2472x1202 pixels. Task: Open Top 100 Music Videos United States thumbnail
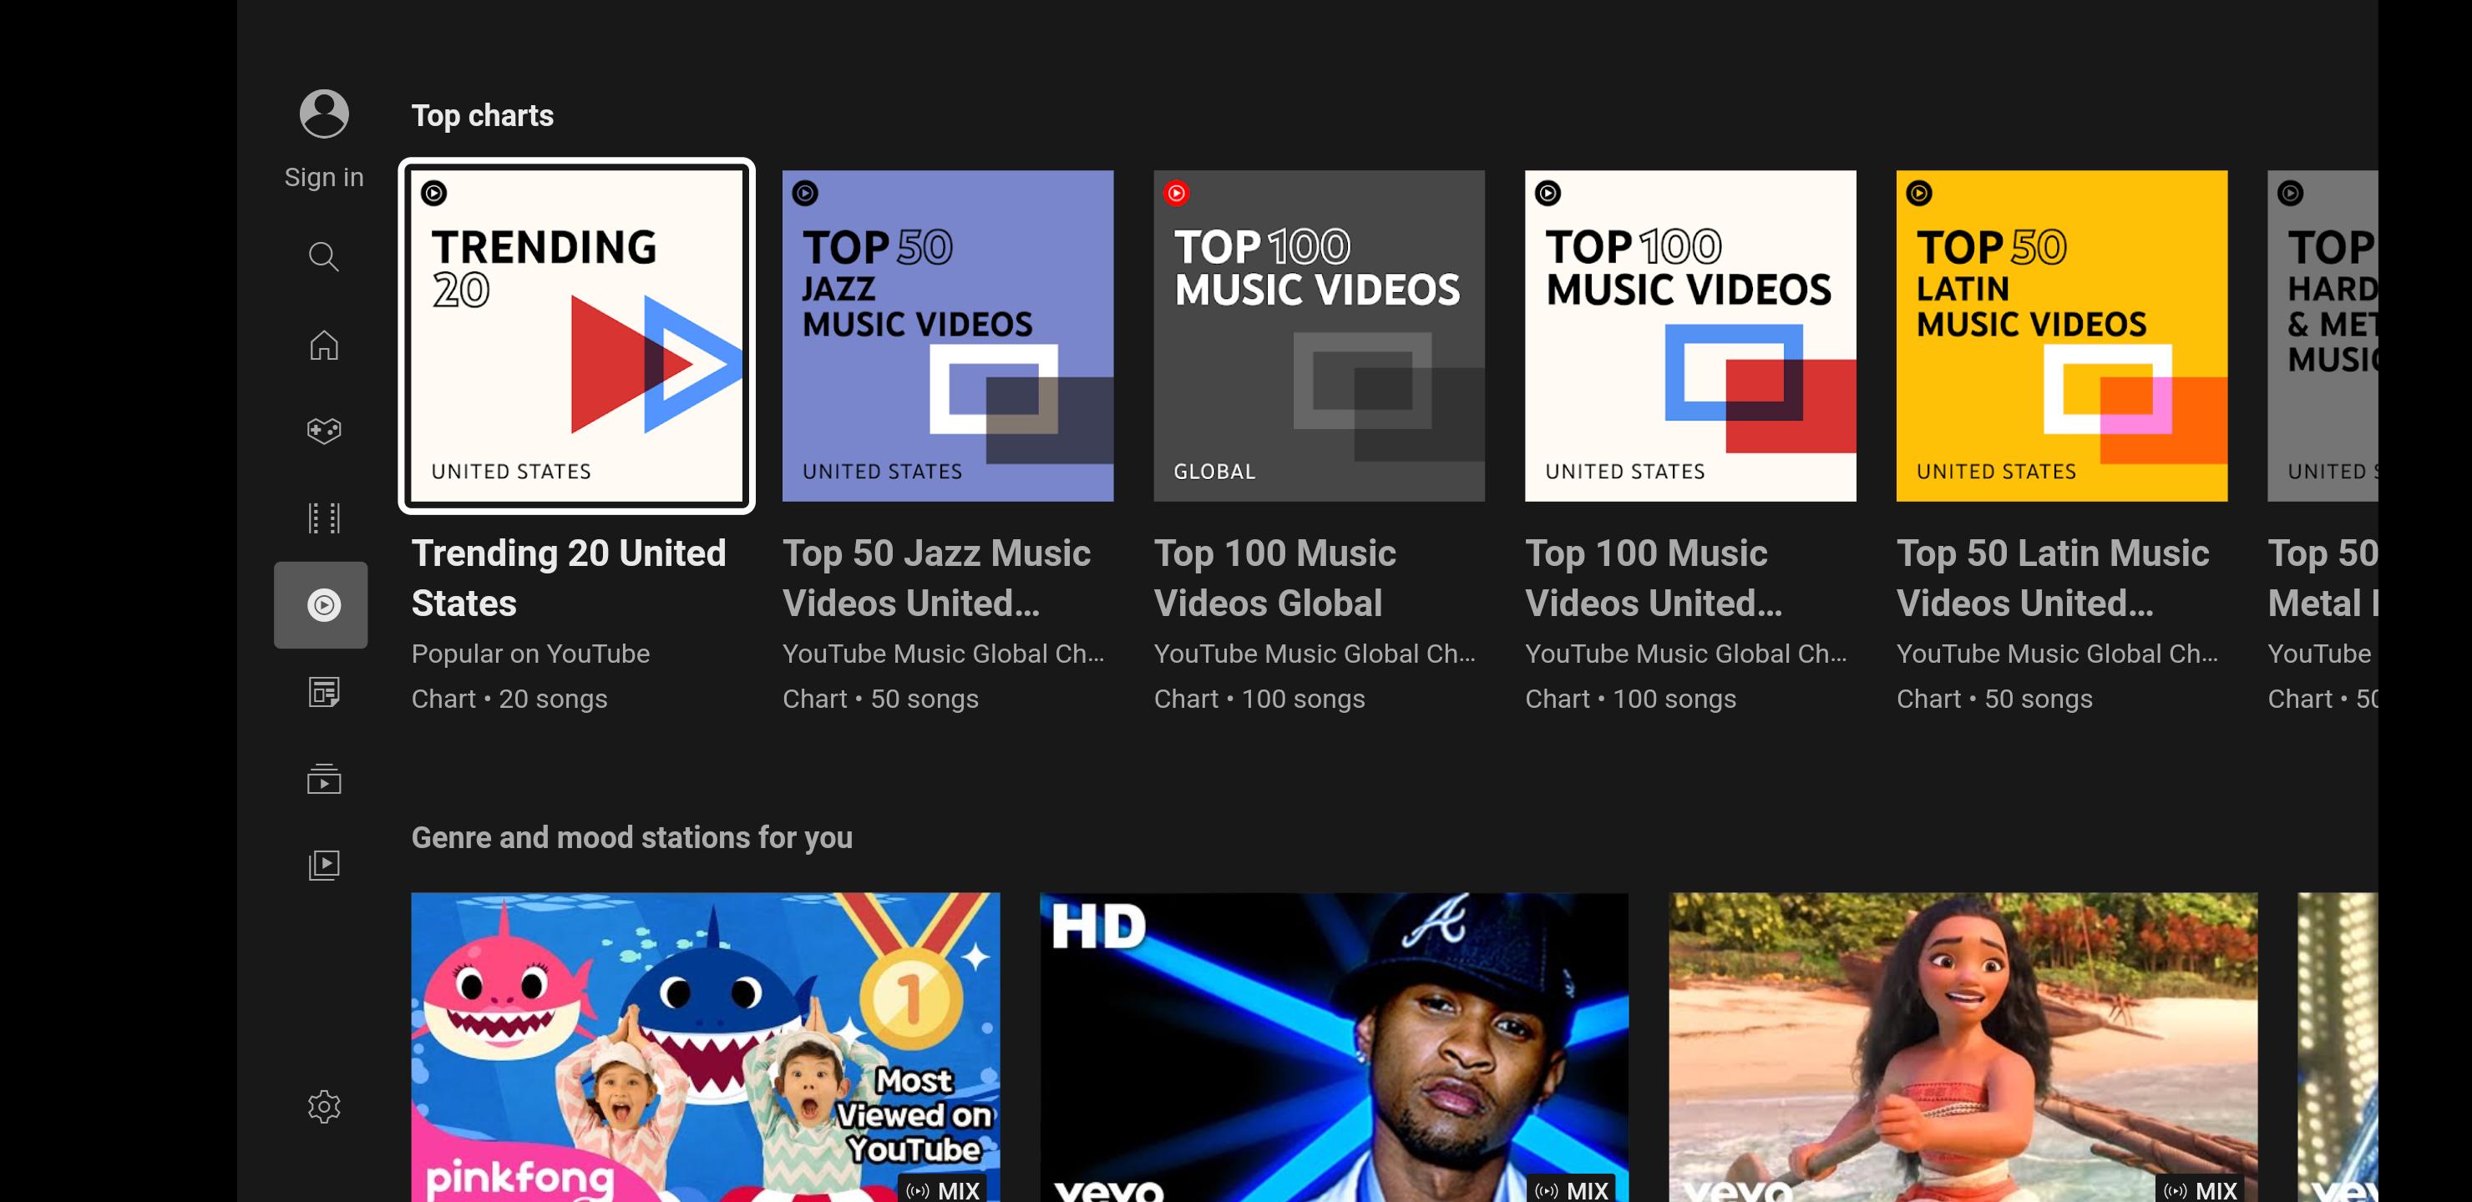(1691, 336)
